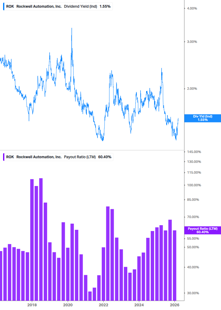This screenshot has height=310, width=221.
Task: Click the 1.55% value in the dividend legend
Action: tap(105, 6)
